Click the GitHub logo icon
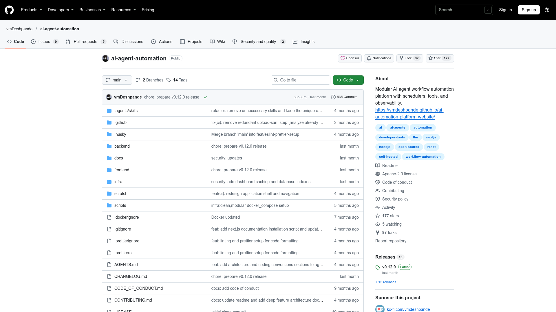This screenshot has height=312, width=556. tap(9, 10)
